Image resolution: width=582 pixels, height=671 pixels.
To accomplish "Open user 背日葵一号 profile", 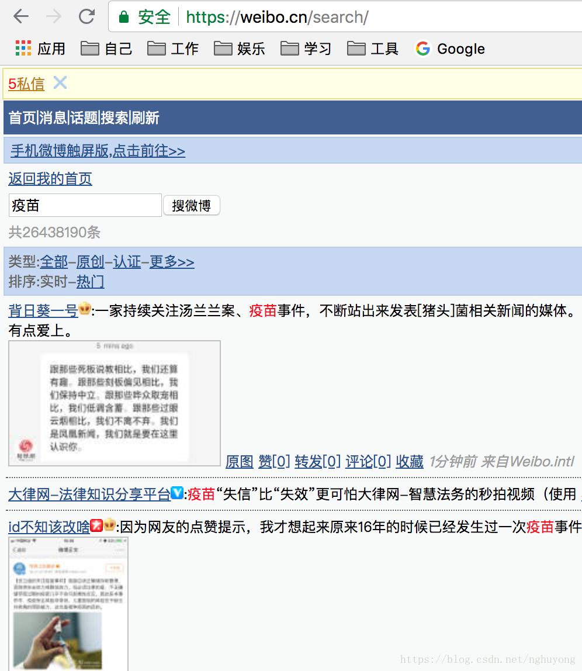I will [43, 310].
